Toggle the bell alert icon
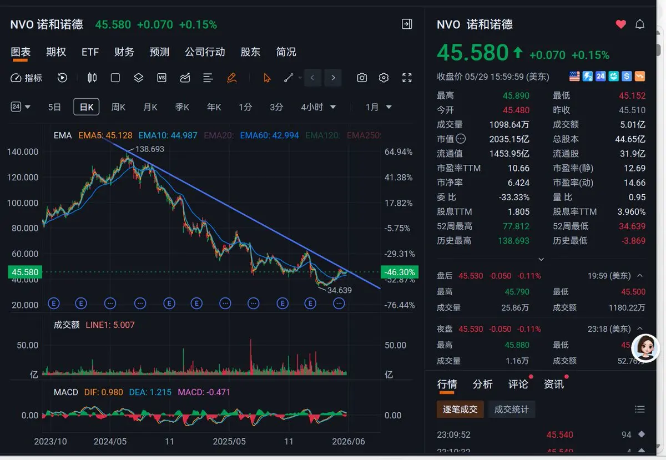666x460 pixels. click(x=640, y=24)
